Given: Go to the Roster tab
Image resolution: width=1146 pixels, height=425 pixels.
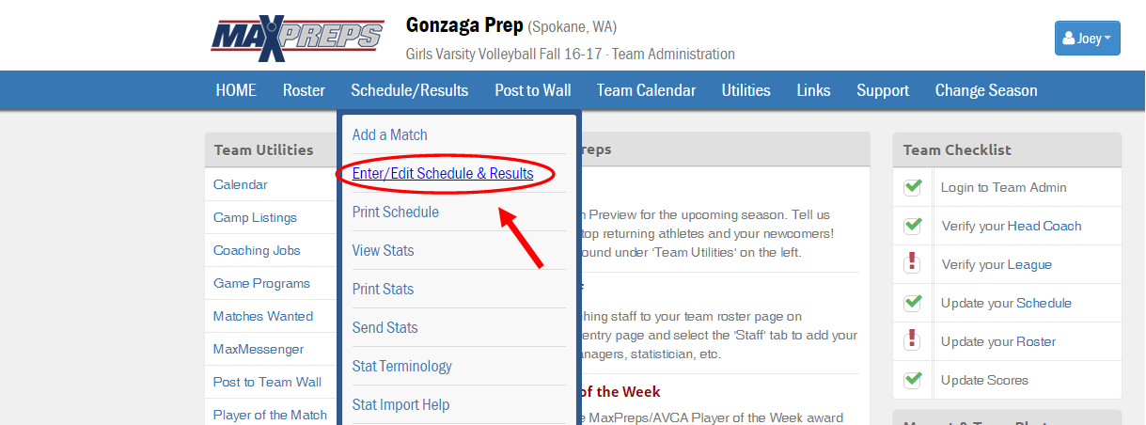Looking at the screenshot, I should (x=304, y=90).
